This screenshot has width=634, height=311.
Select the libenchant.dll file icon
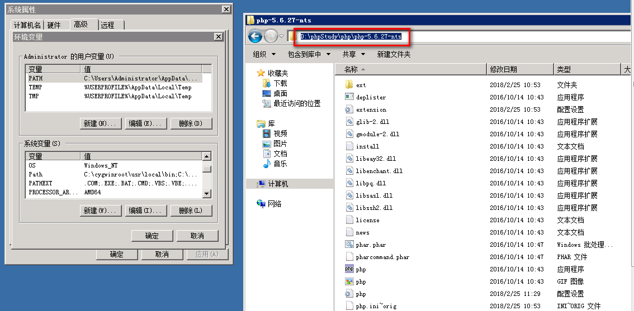pyautogui.click(x=349, y=171)
